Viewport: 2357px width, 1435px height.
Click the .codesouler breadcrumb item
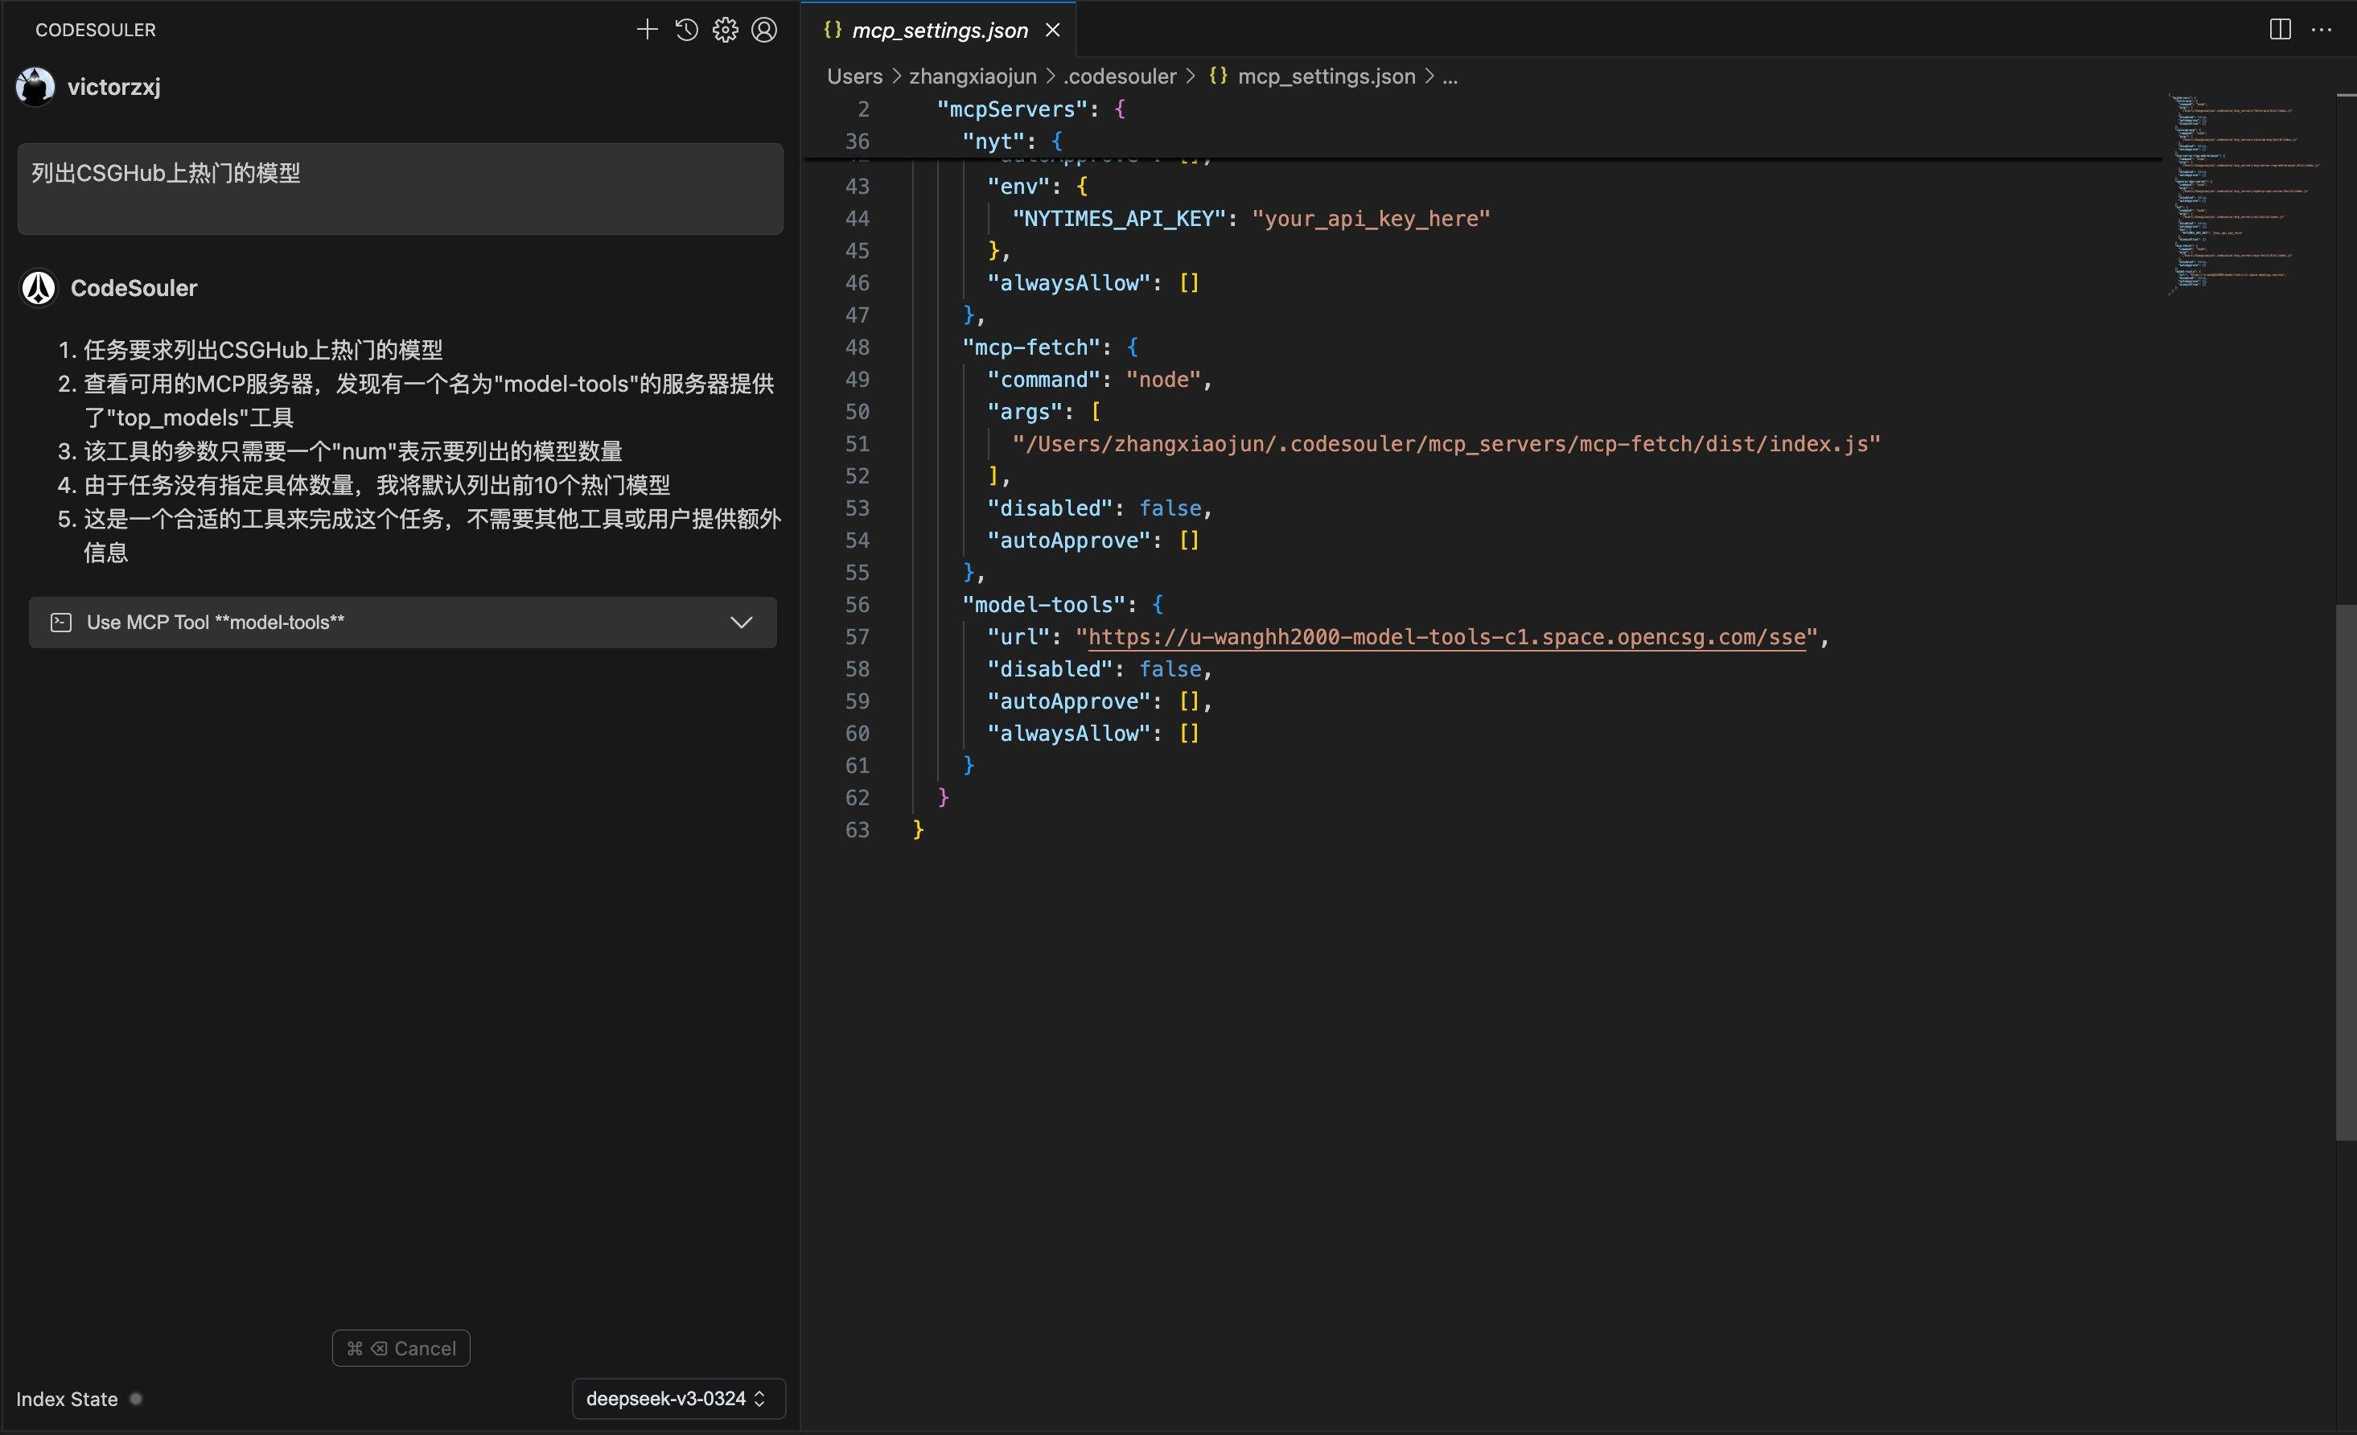(1119, 76)
